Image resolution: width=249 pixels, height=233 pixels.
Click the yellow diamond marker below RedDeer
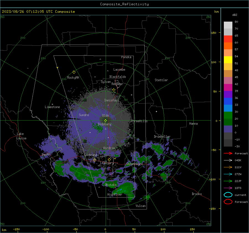coord(114,90)
